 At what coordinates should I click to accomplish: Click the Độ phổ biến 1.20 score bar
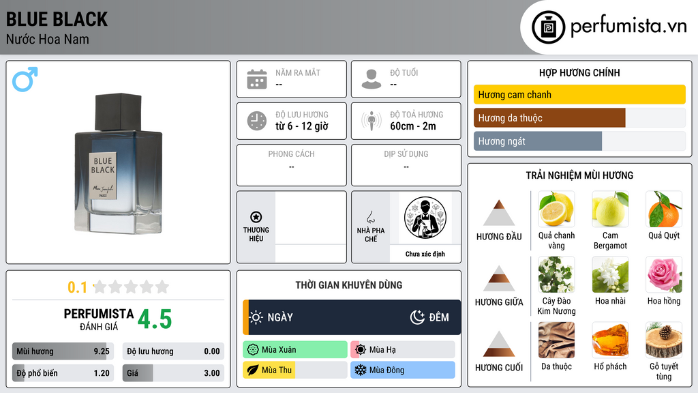point(63,373)
